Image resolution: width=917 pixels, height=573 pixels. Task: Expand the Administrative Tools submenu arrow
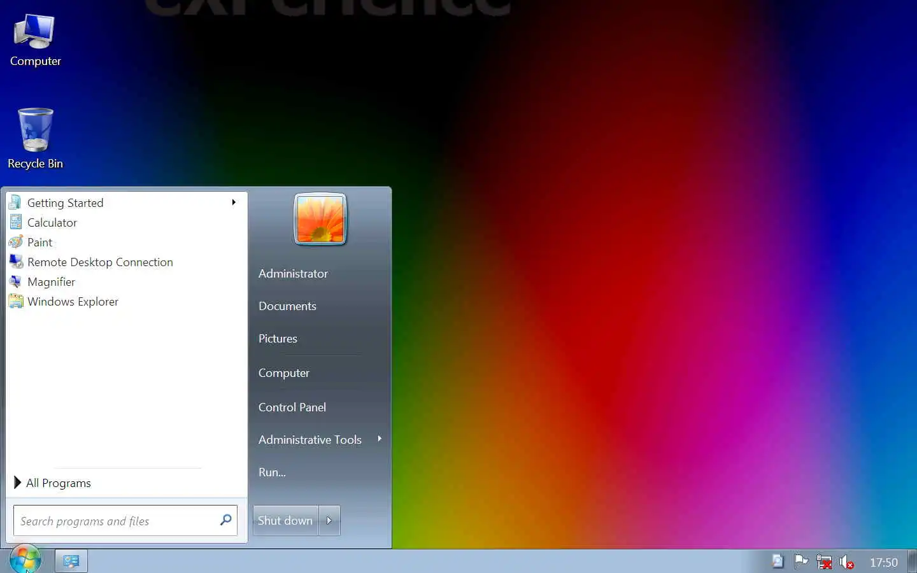pos(380,439)
